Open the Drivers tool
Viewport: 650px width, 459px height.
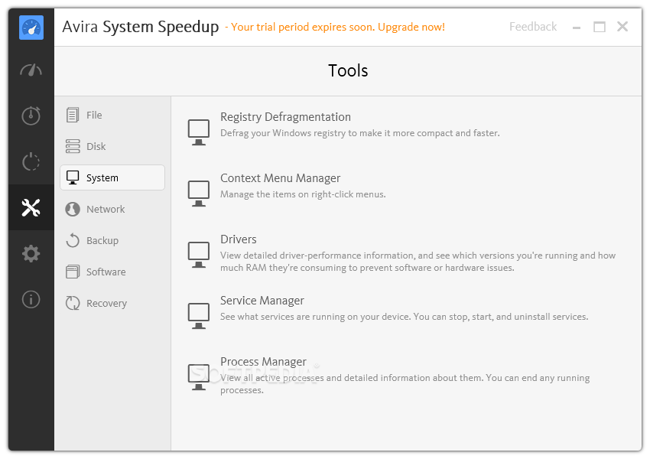click(x=239, y=239)
